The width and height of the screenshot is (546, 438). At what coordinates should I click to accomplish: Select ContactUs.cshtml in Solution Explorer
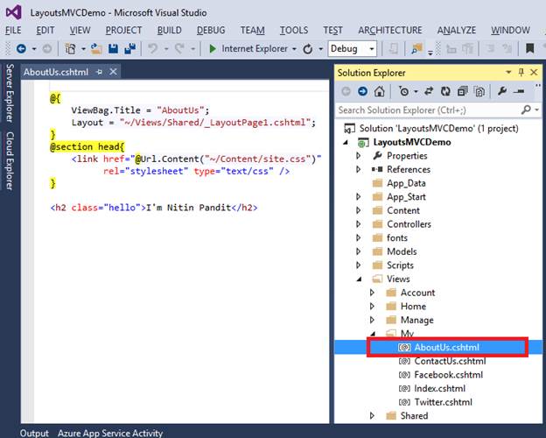(x=450, y=361)
